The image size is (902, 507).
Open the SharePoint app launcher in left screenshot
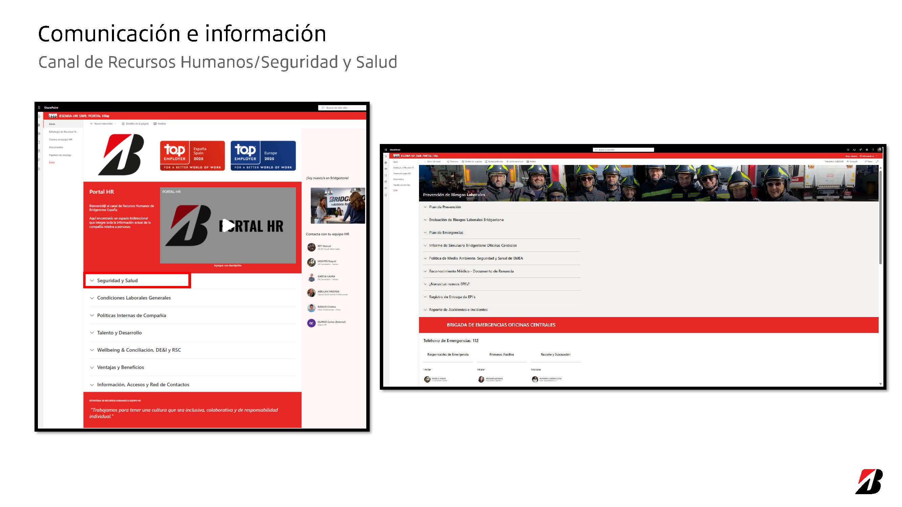39,107
